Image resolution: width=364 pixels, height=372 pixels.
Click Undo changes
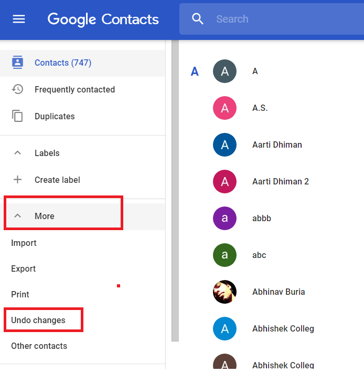(38, 320)
